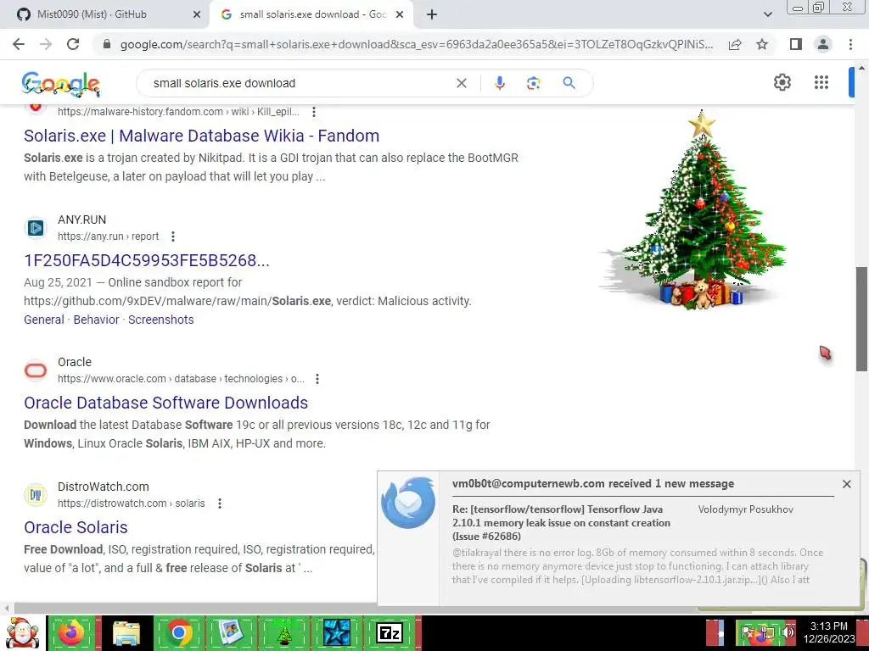Focus the search field containing small solaris.exe download
Screen dimensions: 869x651
tap(300, 83)
